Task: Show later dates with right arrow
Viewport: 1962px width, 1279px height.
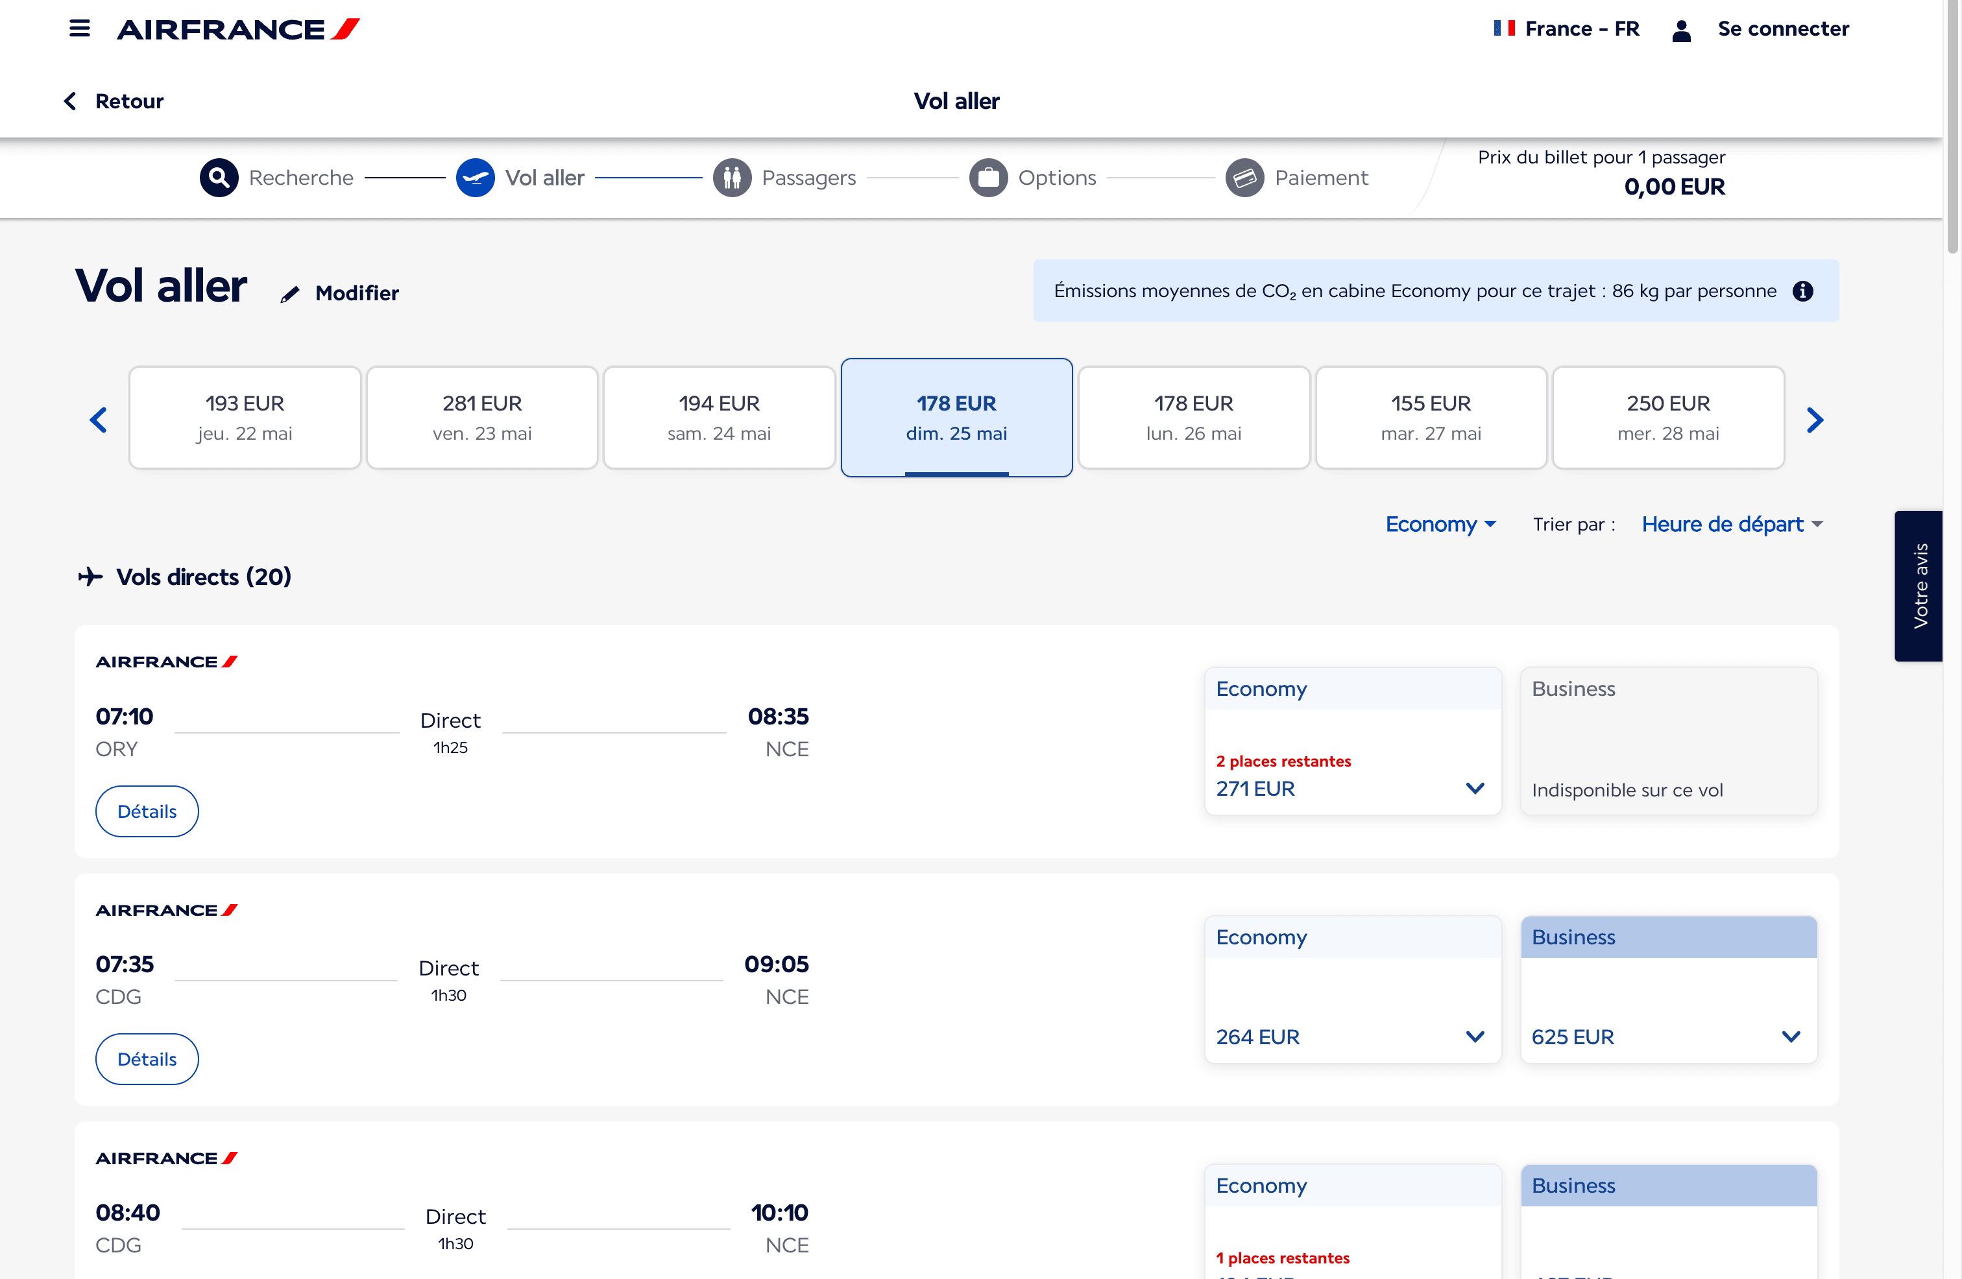Action: click(1815, 420)
